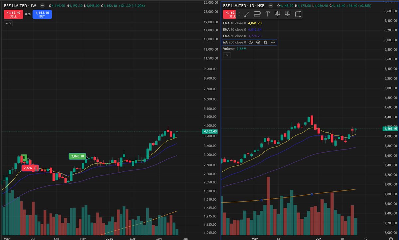Click the 4,162.40 price tag on daily axis

(x=390, y=128)
